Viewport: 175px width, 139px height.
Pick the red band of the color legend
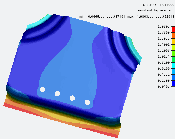(x=174, y=29)
